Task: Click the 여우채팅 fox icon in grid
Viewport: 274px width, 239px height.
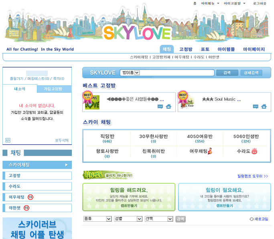Action: point(210,151)
